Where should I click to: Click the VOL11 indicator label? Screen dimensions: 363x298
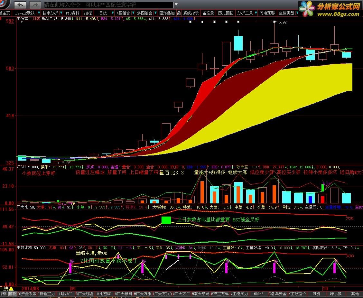click(21, 167)
